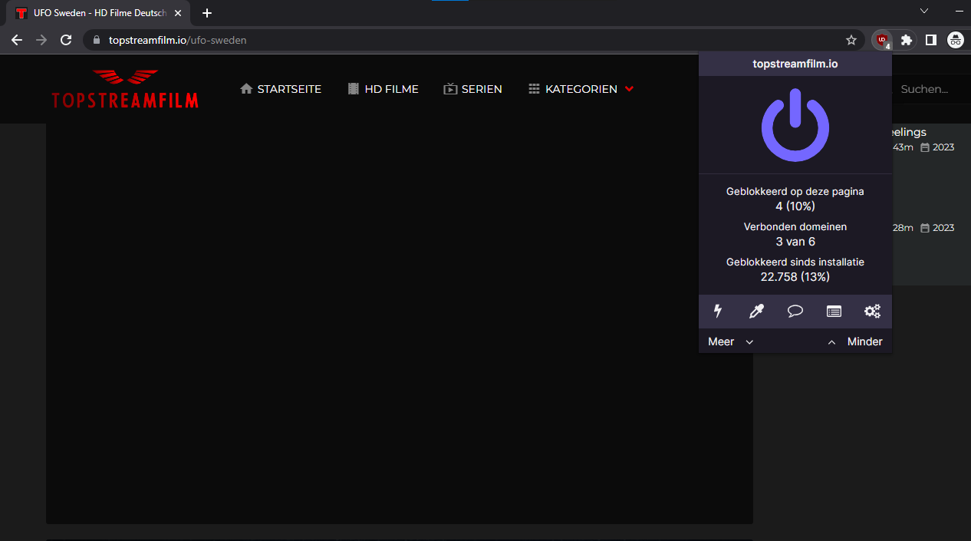
Task: Go to STARTSEITE navigation link
Action: pos(280,89)
